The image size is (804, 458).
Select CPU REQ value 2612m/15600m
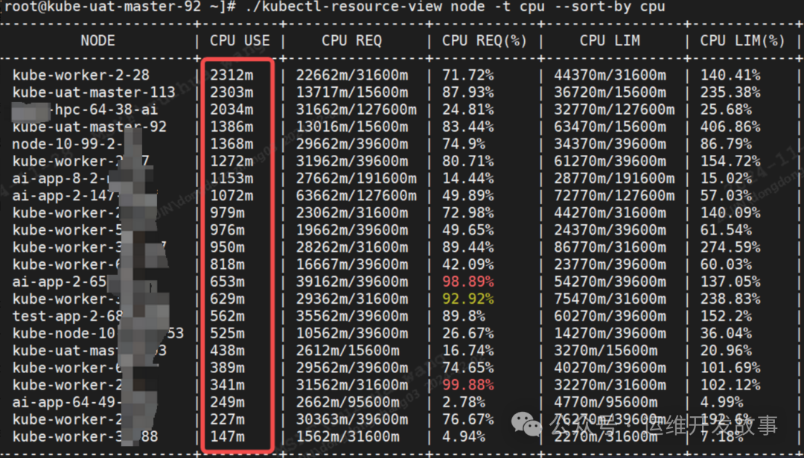coord(348,351)
